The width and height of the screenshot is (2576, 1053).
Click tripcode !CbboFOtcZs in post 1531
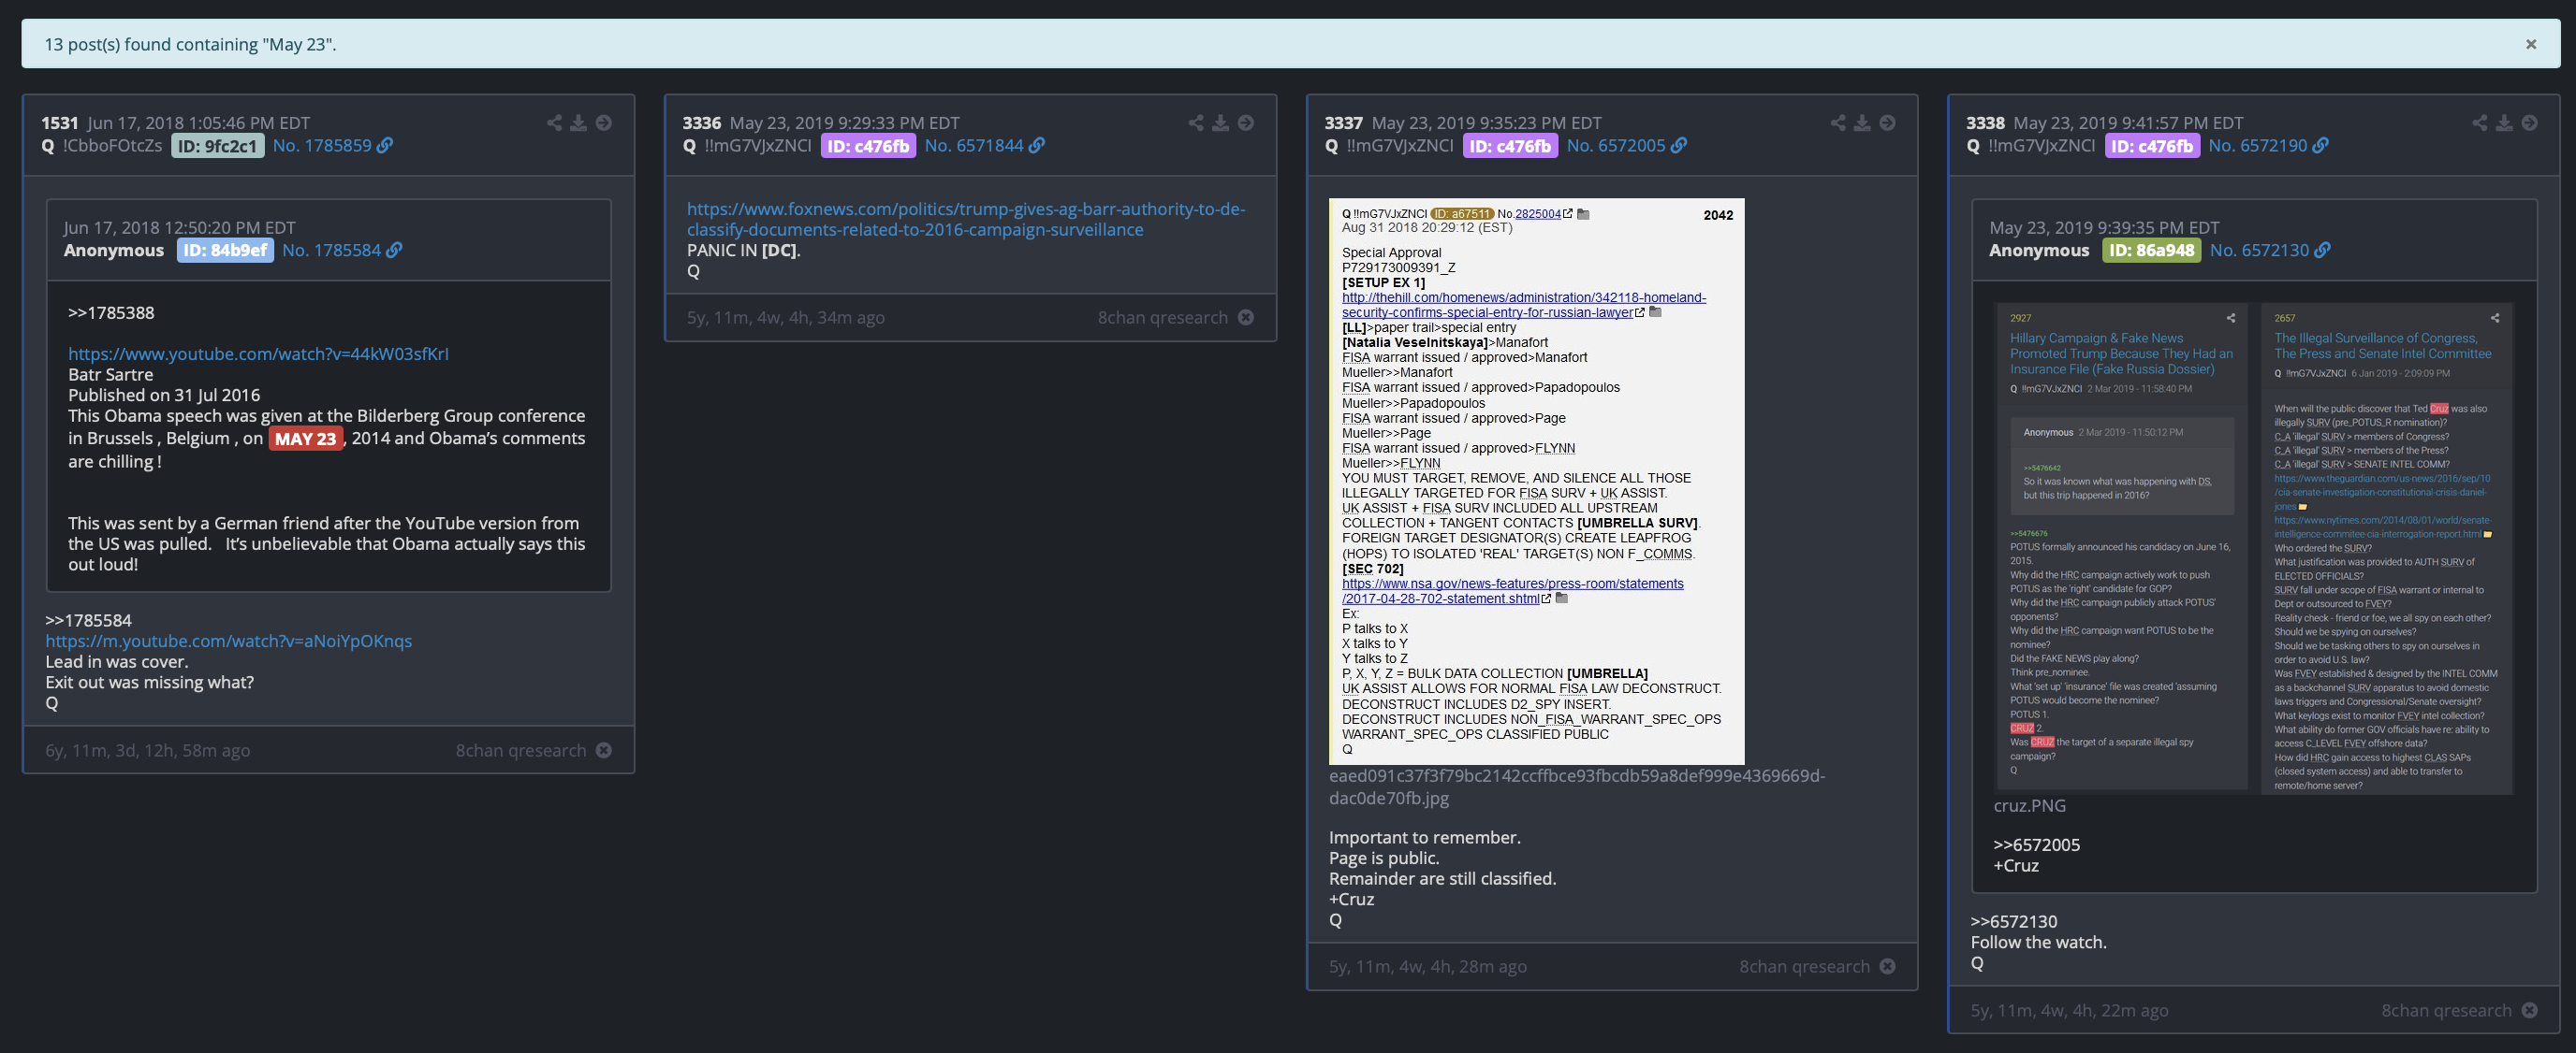coord(112,146)
